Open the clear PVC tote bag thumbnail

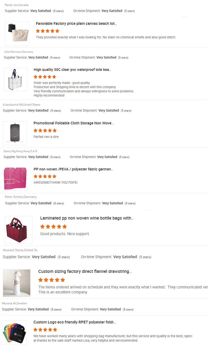pyautogui.click(x=16, y=79)
